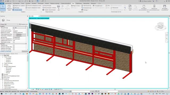Click the taskbar search icon
Viewport: 170px width, 95px height.
coord(11,94)
